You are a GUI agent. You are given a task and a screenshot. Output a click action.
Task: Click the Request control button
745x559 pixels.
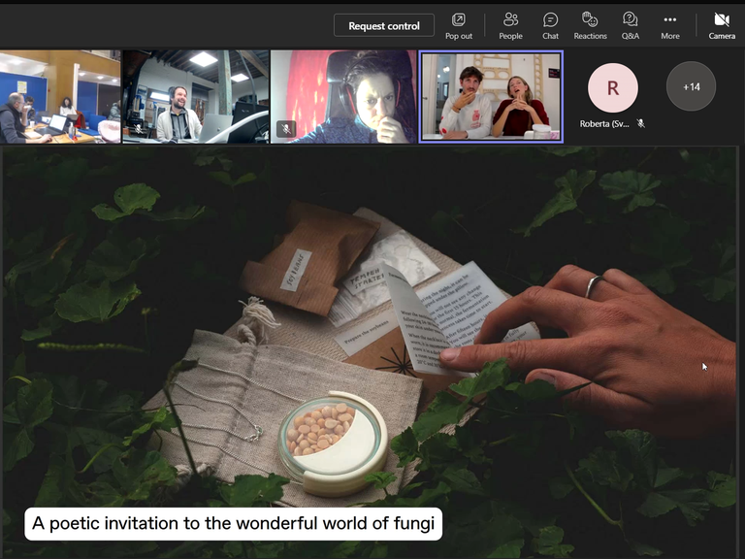383,25
